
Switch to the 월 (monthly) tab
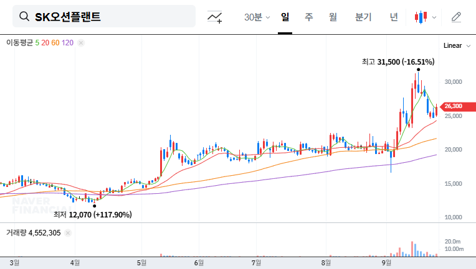click(x=333, y=17)
